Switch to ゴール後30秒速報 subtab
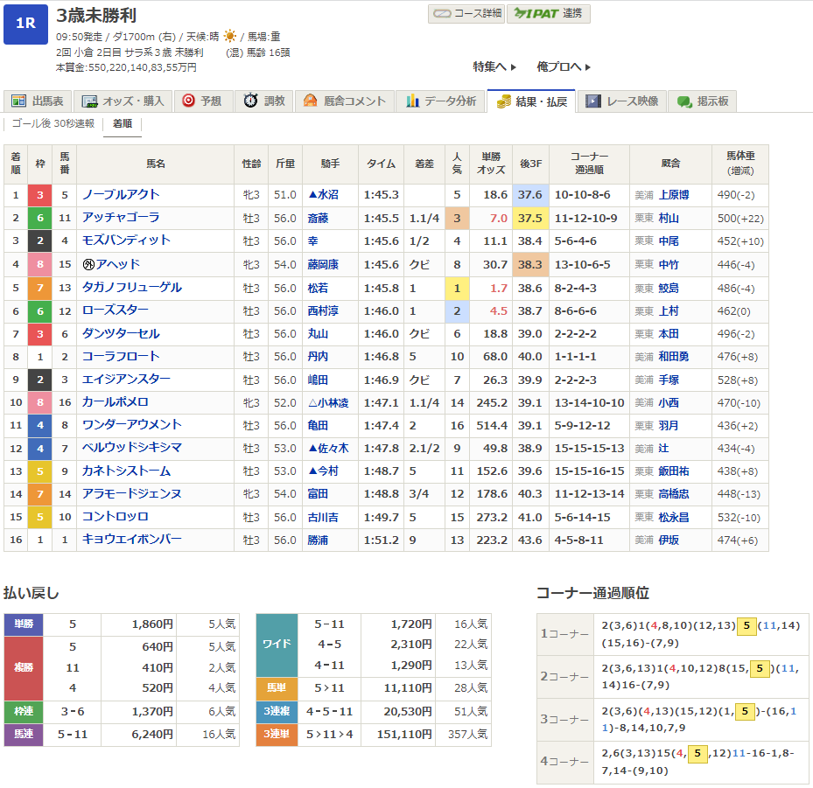The width and height of the screenshot is (813, 788). click(x=53, y=124)
